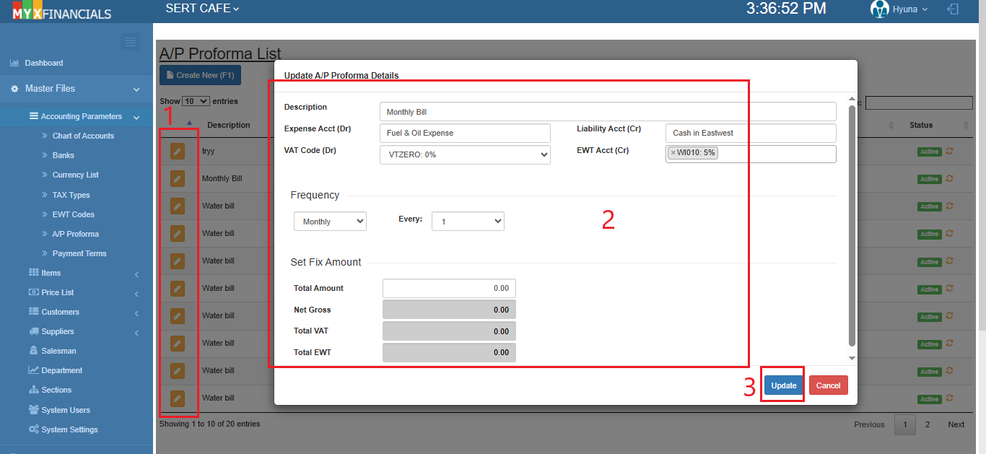
Task: Open Chart of Accounts menu item
Action: pos(83,136)
